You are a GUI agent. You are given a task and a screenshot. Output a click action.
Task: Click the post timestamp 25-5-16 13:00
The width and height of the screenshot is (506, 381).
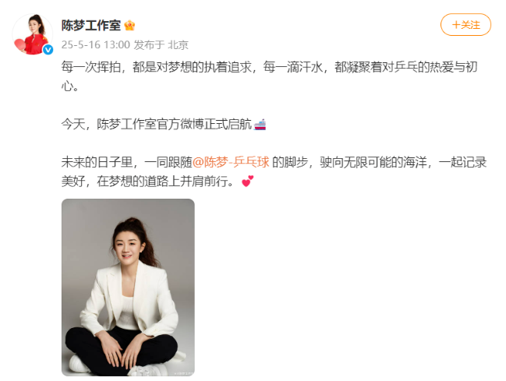pyautogui.click(x=96, y=45)
